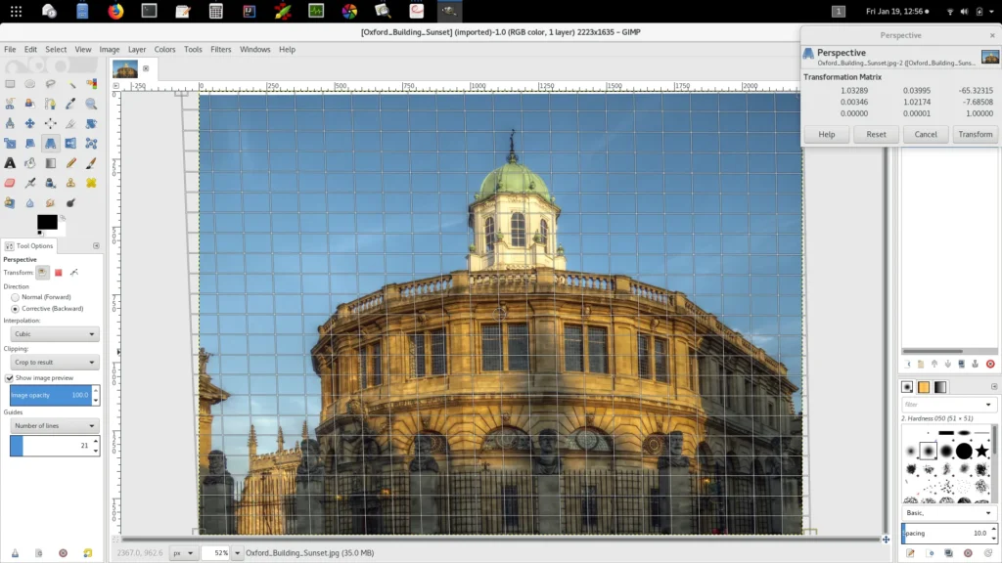The image size is (1002, 563).
Task: Click the Delete layer icon in layers panel
Action: [990, 364]
